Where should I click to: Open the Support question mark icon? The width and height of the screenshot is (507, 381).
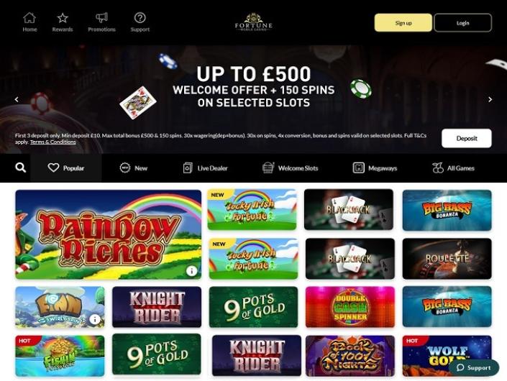(140, 18)
